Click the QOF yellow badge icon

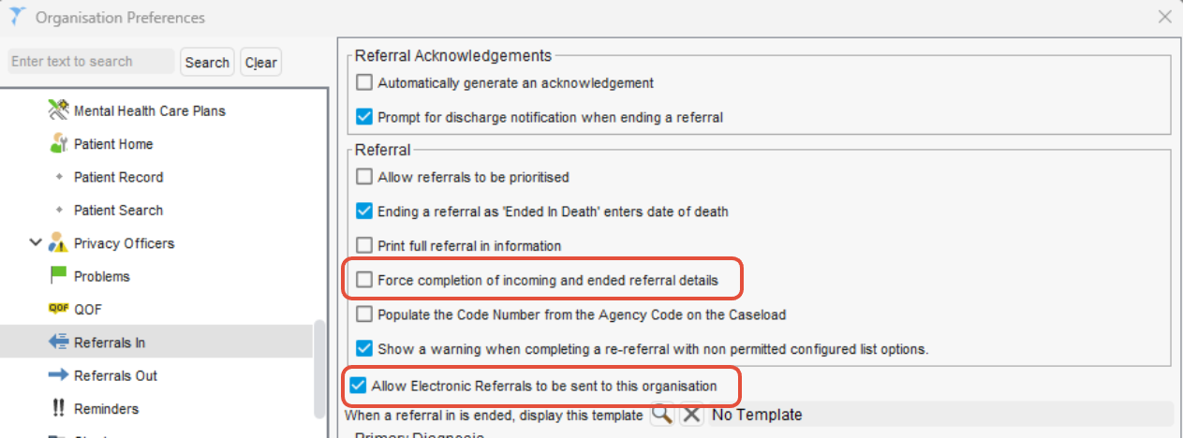59,309
